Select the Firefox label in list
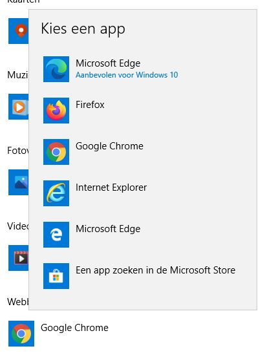276x364 pixels. (90, 105)
